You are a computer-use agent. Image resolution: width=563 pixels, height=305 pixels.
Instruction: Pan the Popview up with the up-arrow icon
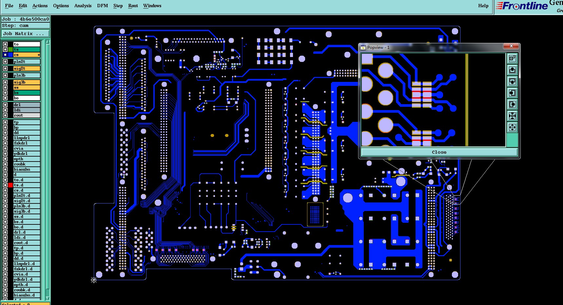click(512, 70)
